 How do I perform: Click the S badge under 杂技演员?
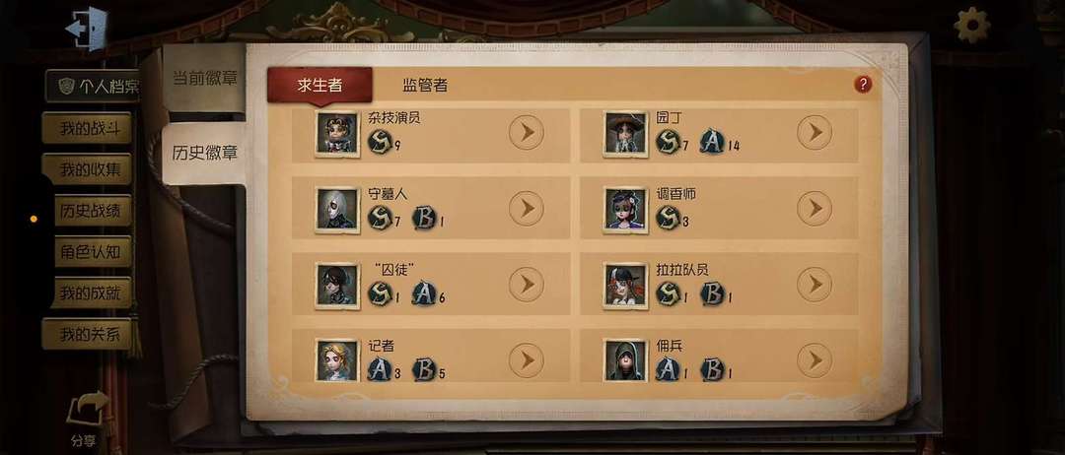pyautogui.click(x=380, y=142)
